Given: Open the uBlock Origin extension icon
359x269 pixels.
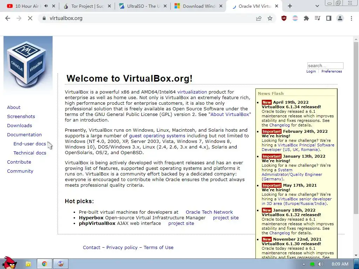Looking at the screenshot, I should pos(284,18).
